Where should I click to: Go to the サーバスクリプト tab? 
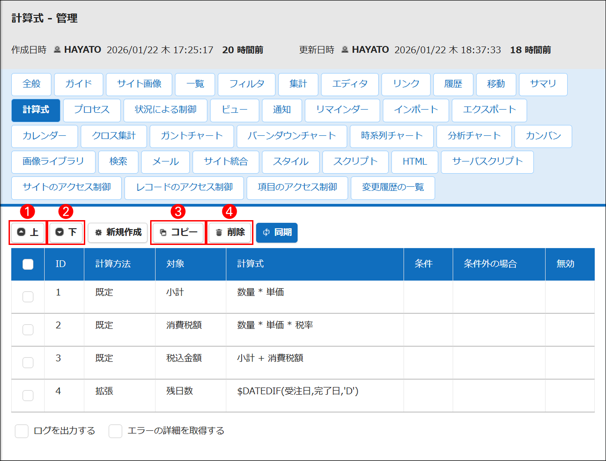(x=487, y=162)
